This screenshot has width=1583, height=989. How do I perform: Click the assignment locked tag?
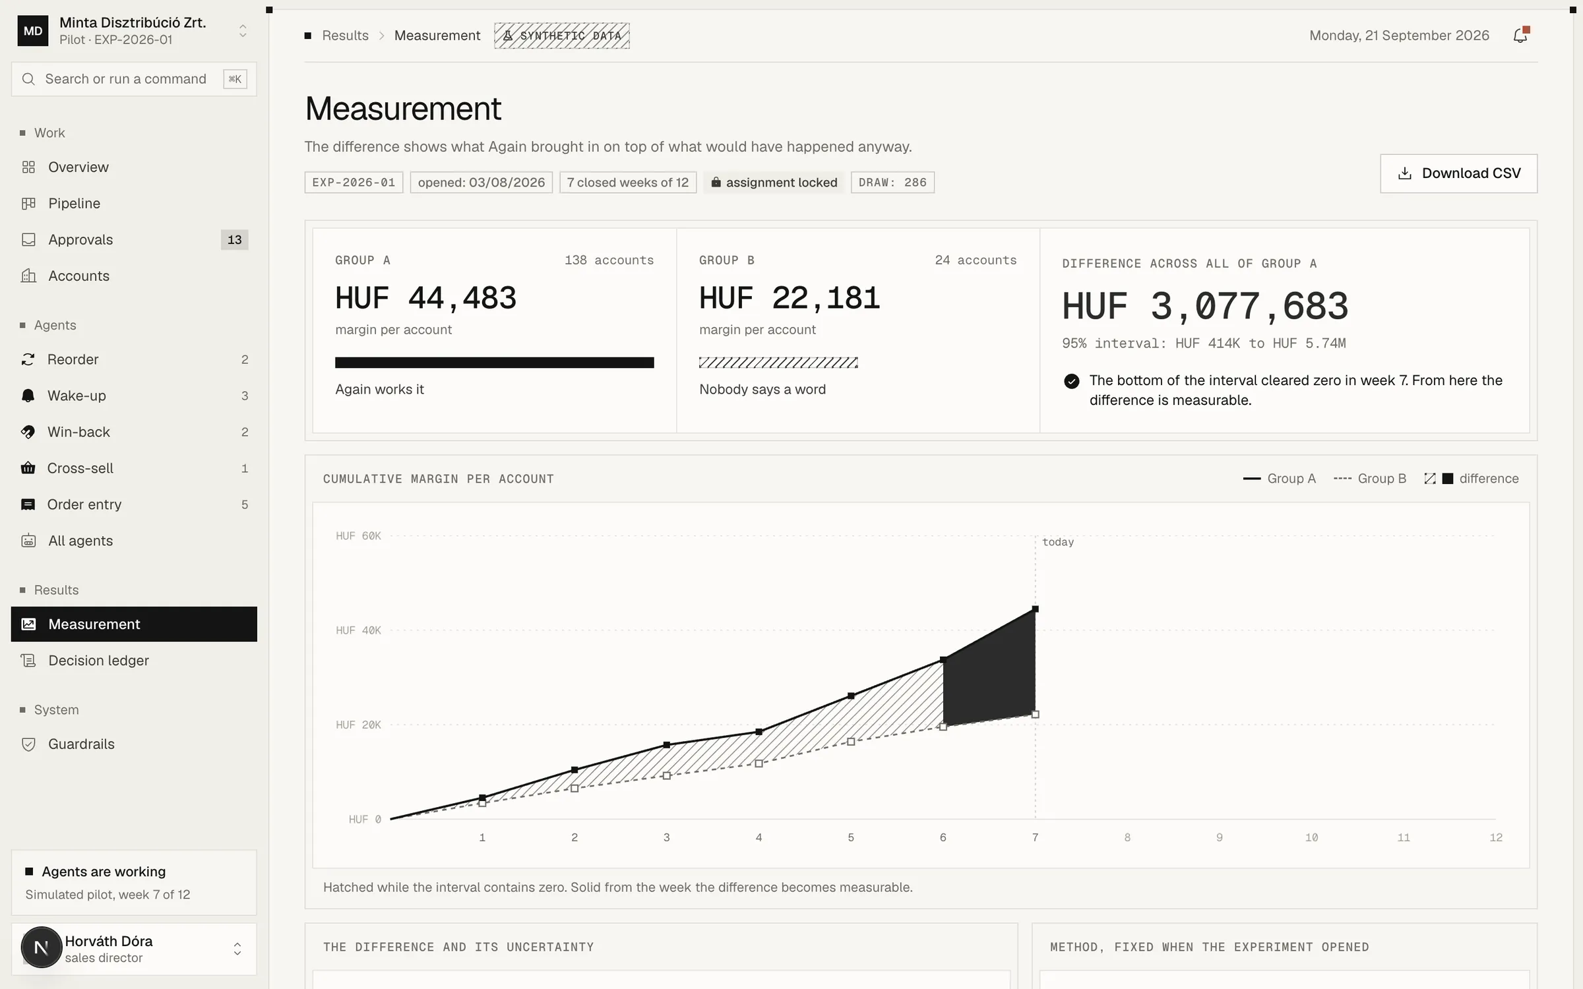click(x=774, y=183)
